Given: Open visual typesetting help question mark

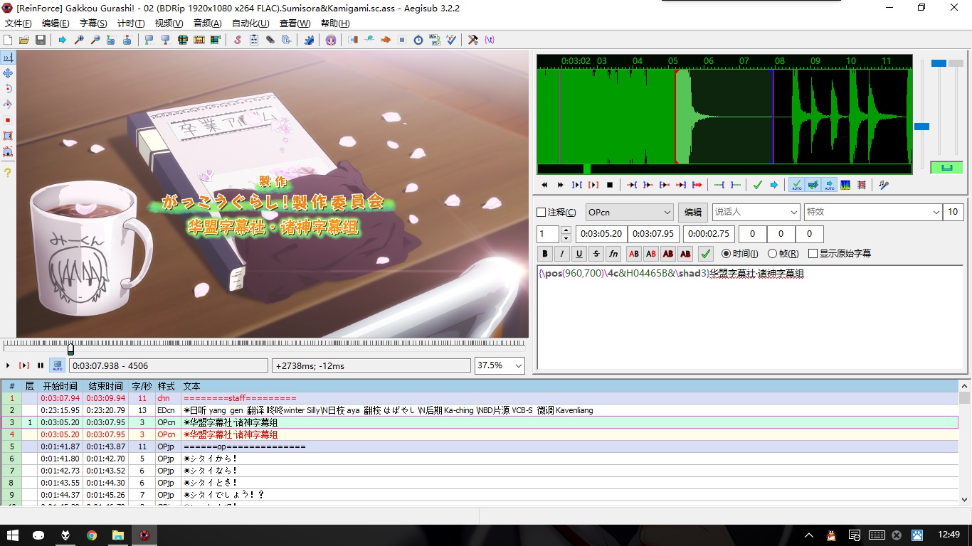Looking at the screenshot, I should (8, 173).
